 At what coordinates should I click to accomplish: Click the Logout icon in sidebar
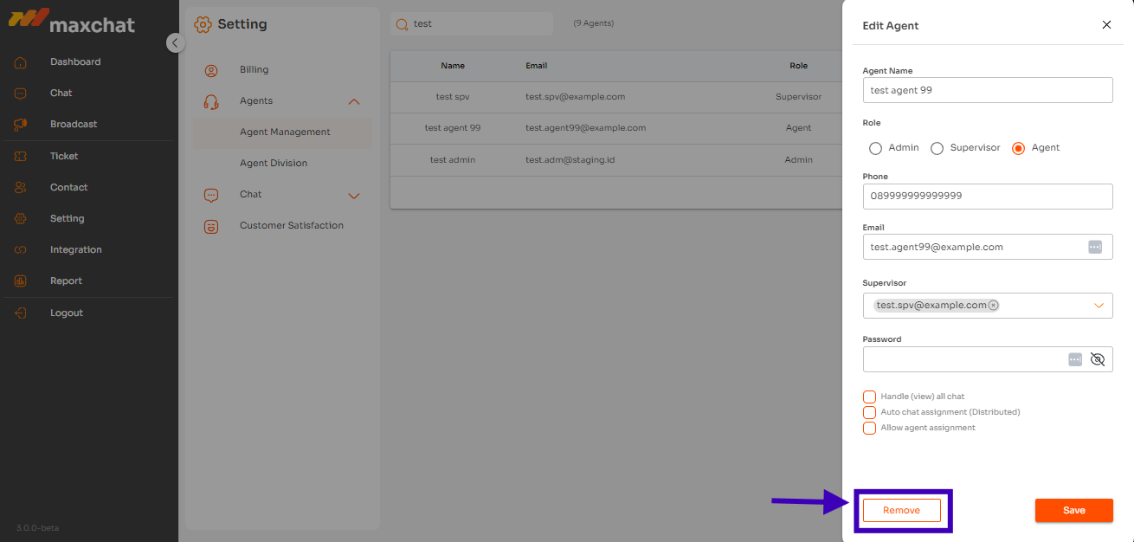21,313
